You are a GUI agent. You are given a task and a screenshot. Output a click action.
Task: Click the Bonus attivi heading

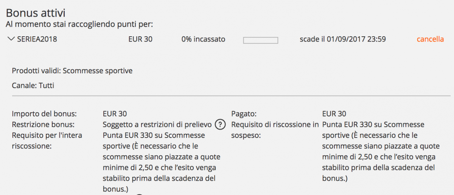[x=36, y=13]
